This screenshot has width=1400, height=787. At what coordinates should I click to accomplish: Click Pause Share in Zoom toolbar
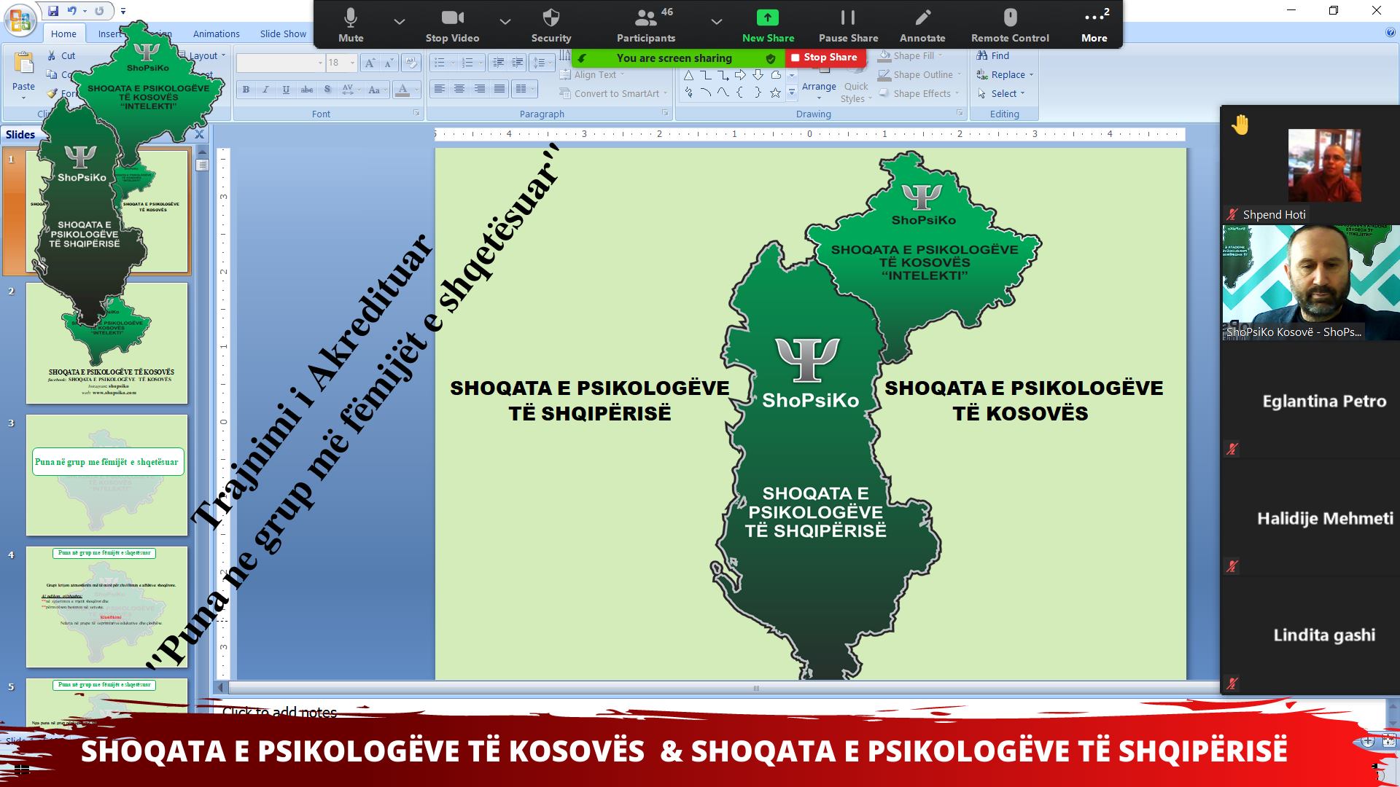pos(848,26)
